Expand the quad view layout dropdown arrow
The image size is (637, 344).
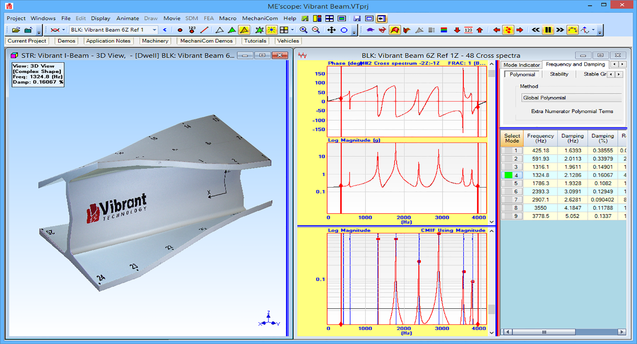pos(292,30)
